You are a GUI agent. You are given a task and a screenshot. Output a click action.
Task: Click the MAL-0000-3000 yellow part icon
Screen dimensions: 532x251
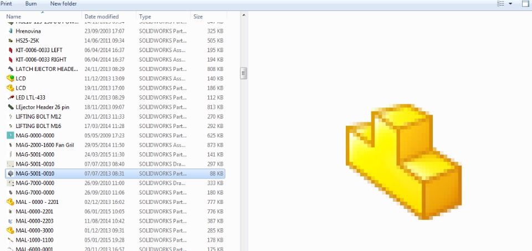coord(10,230)
